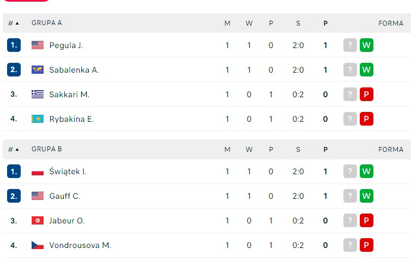Click the Rybakina E. name
Viewport: 411px width, 260px height.
[x=71, y=119]
